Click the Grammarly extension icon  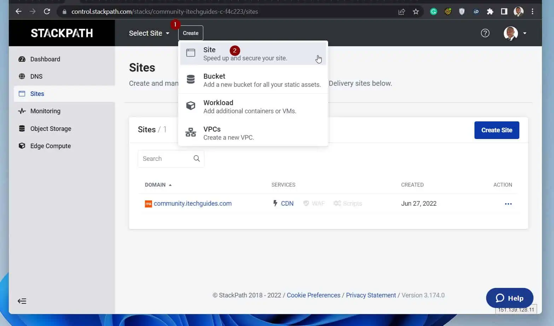click(433, 12)
